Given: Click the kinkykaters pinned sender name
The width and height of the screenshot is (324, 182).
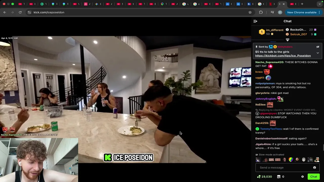Looking at the screenshot, I should click(x=285, y=47).
